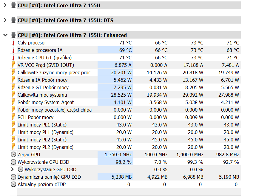This screenshot has height=196, width=256.
Task: Click the chip icon of the Enhanced CPU group
Action: [x=13, y=35]
